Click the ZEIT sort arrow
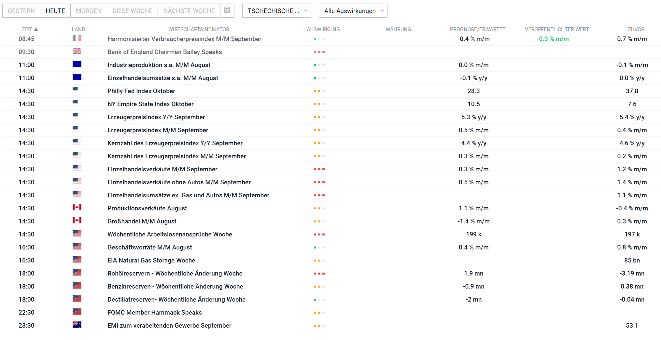661x340 pixels. (x=36, y=29)
